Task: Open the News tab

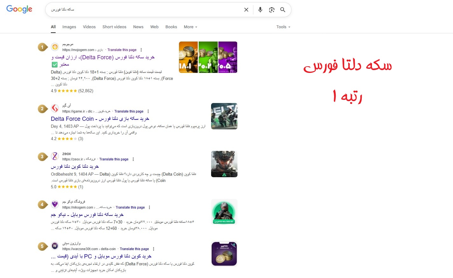Action: pos(138,27)
